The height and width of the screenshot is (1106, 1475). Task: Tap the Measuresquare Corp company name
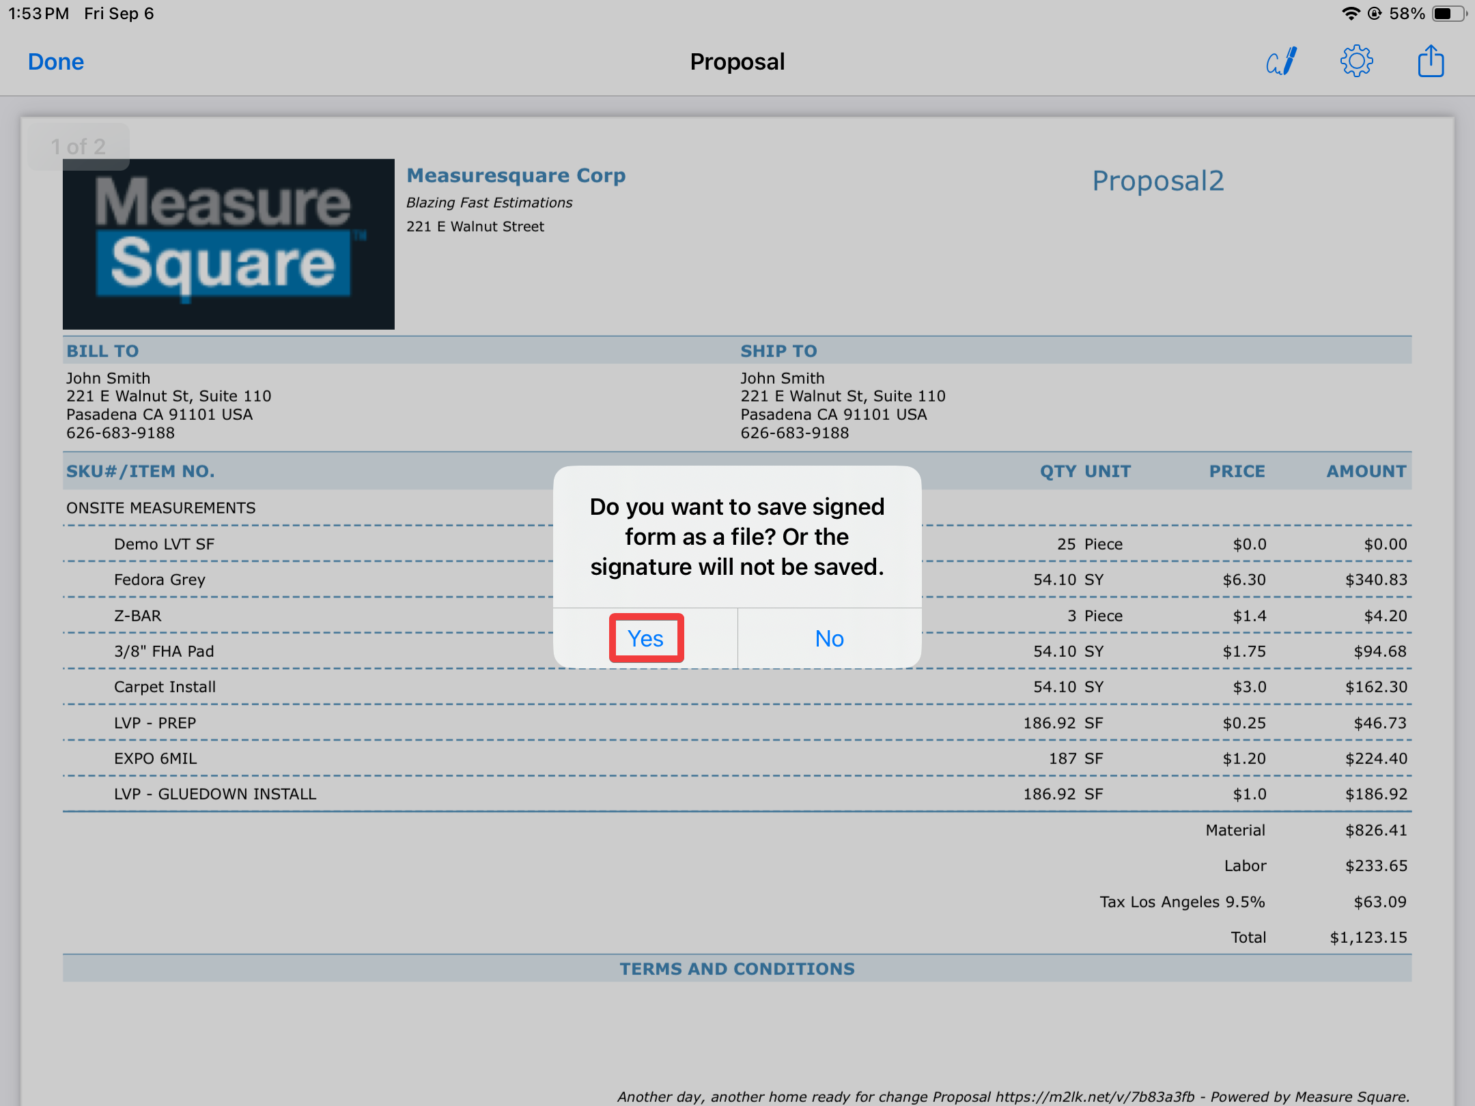(516, 175)
